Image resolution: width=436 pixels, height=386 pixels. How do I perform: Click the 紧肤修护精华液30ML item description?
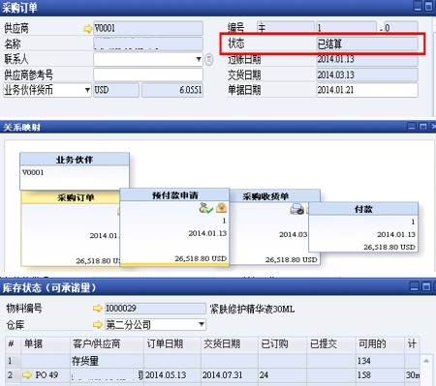(x=252, y=310)
